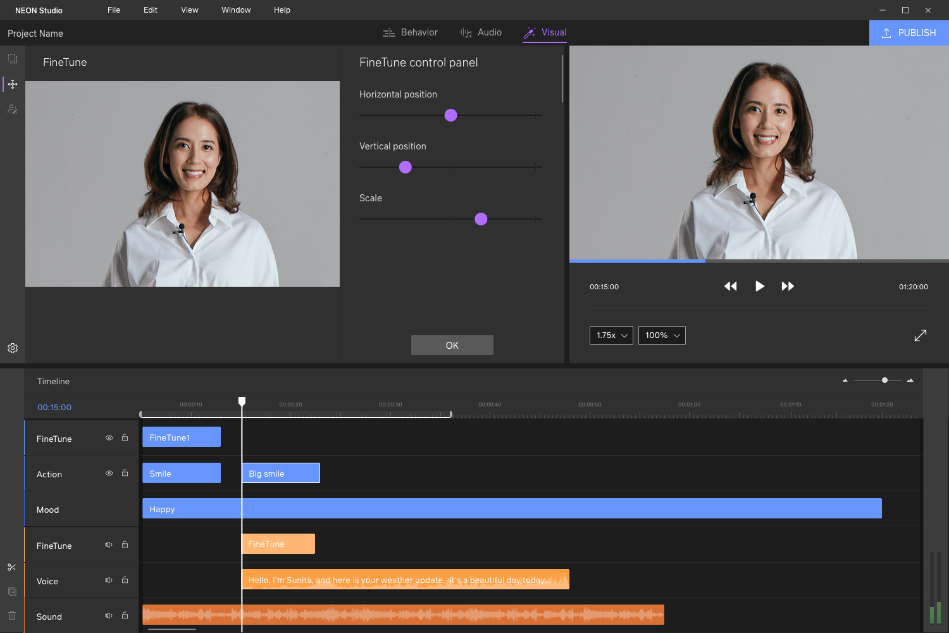Open the File menu
949x633 pixels.
point(114,10)
